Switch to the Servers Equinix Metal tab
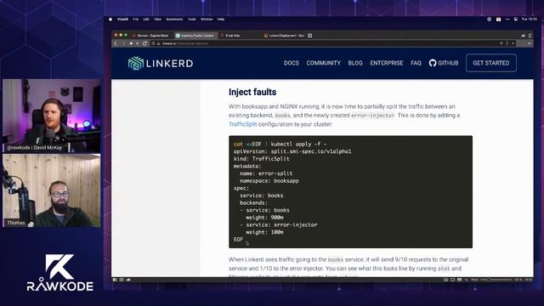Screen dimensions: 544x306 point(151,36)
